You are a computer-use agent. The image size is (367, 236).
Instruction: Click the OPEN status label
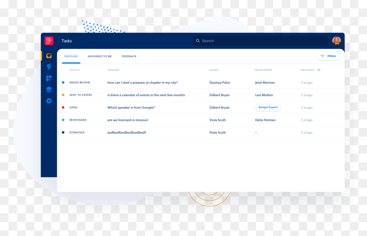73,108
